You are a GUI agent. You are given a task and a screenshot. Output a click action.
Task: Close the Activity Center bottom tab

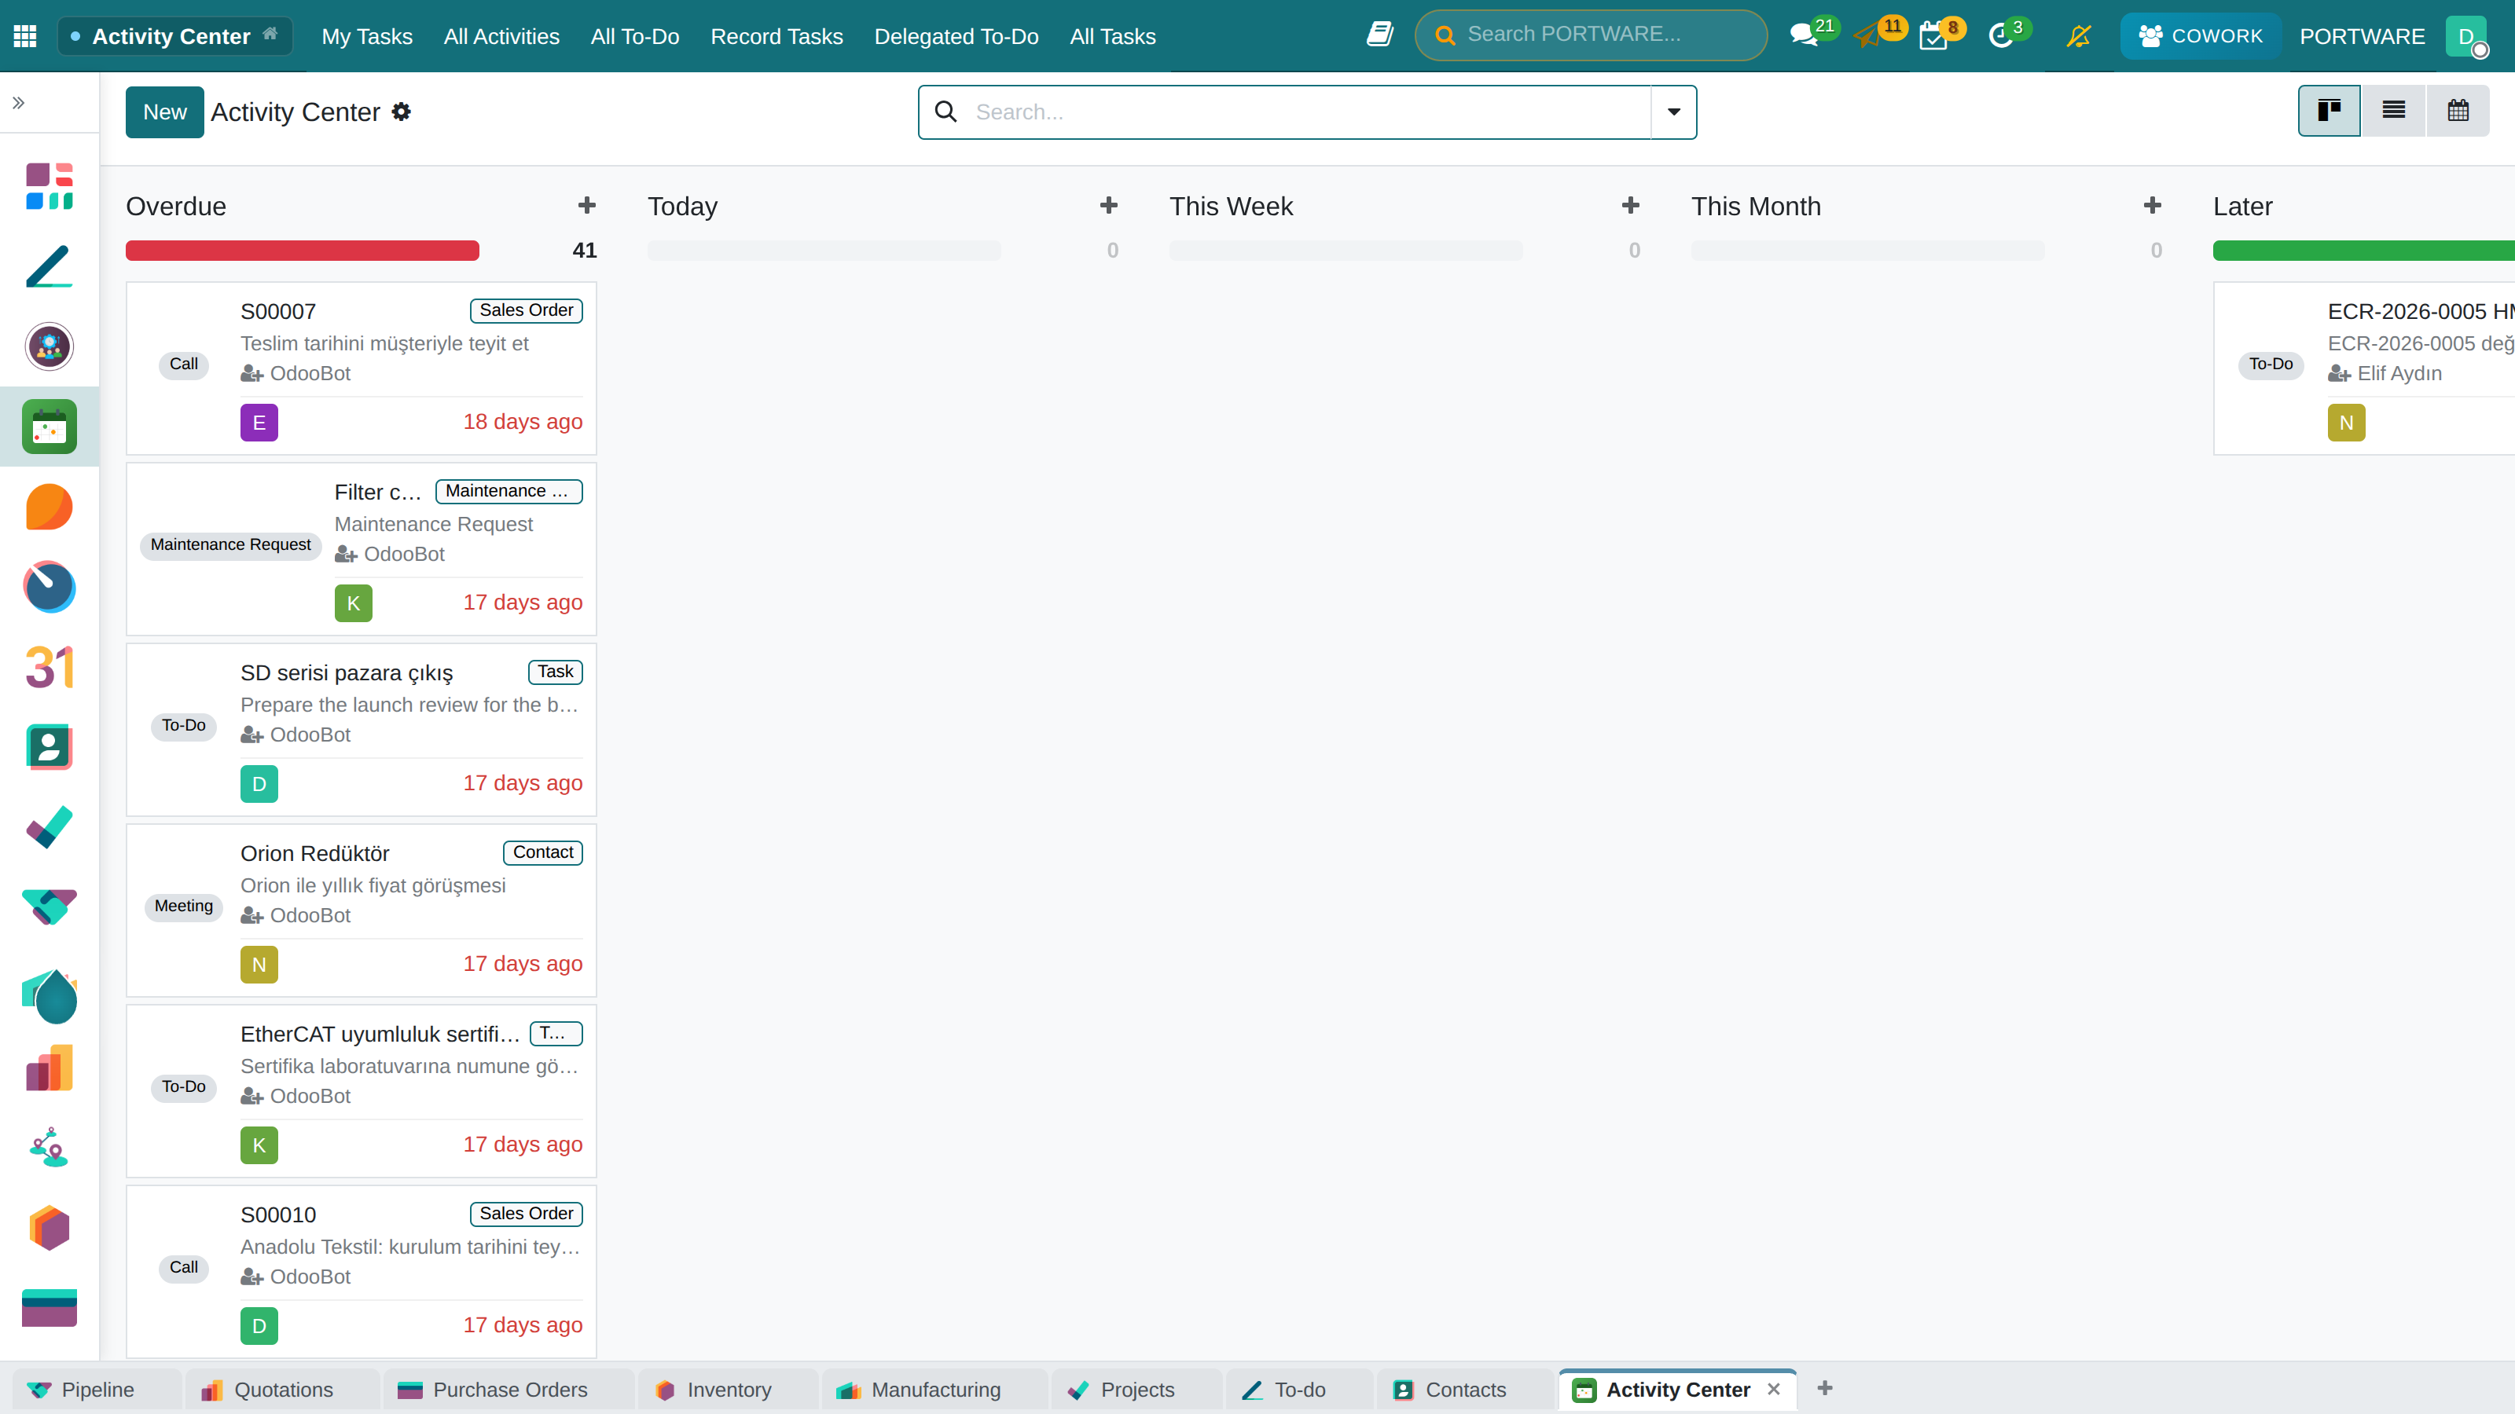(x=1774, y=1389)
